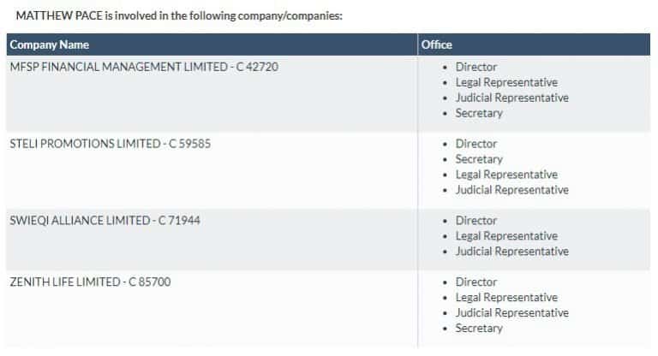Click Judicial Representative in MFSP Financial row
Image resolution: width=658 pixels, height=356 pixels.
(x=511, y=98)
